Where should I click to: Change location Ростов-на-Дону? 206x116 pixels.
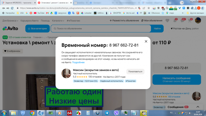pyautogui.click(x=185, y=29)
